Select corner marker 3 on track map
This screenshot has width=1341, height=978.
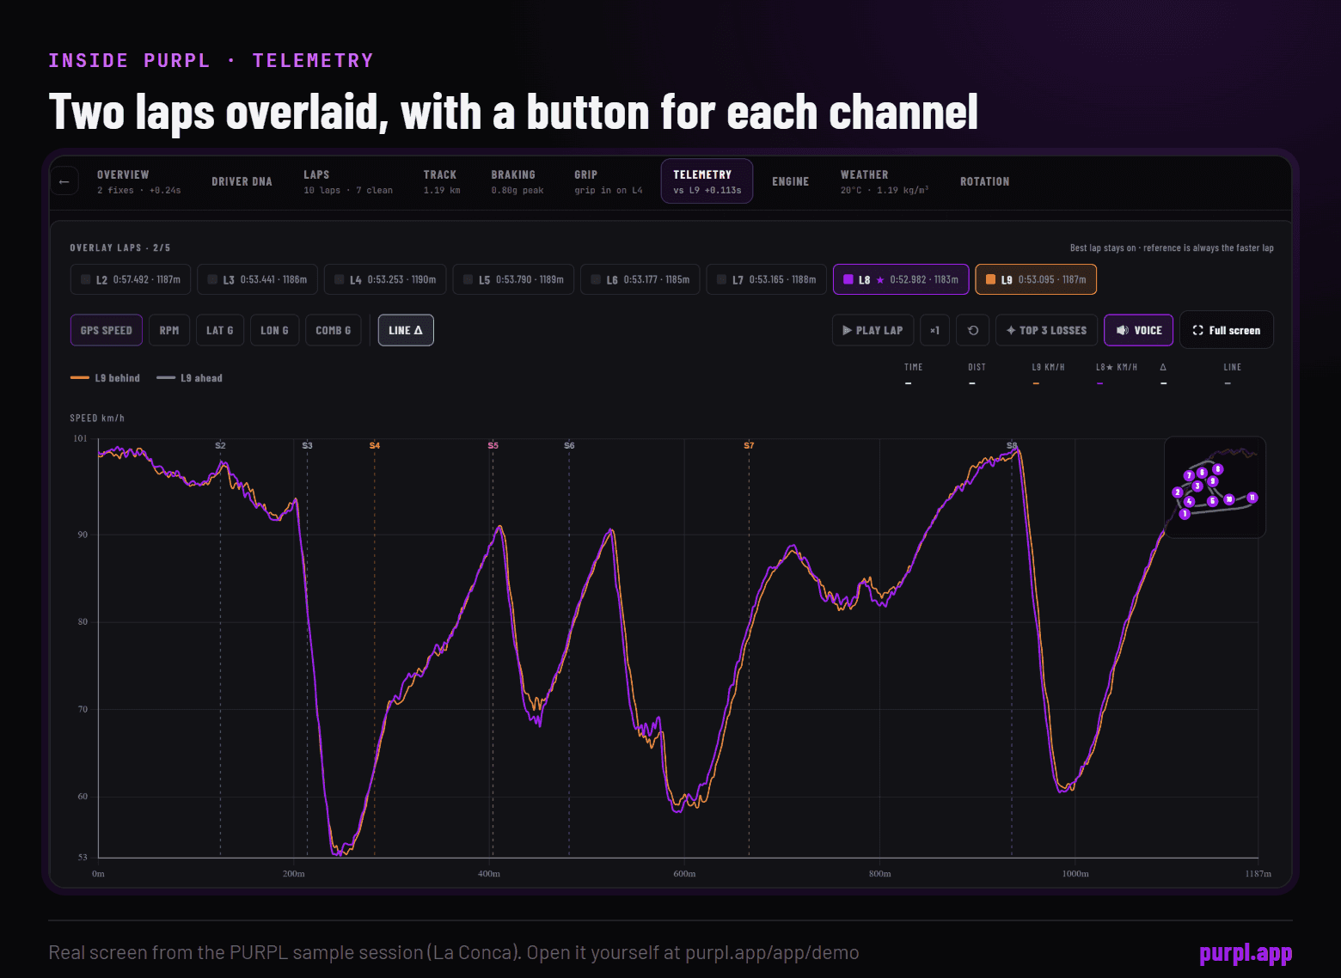click(x=1197, y=486)
